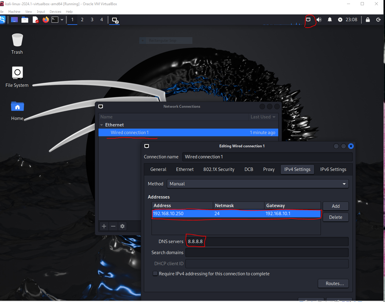The image size is (385, 302).
Task: Select the File System desktop icon
Action: (x=17, y=77)
